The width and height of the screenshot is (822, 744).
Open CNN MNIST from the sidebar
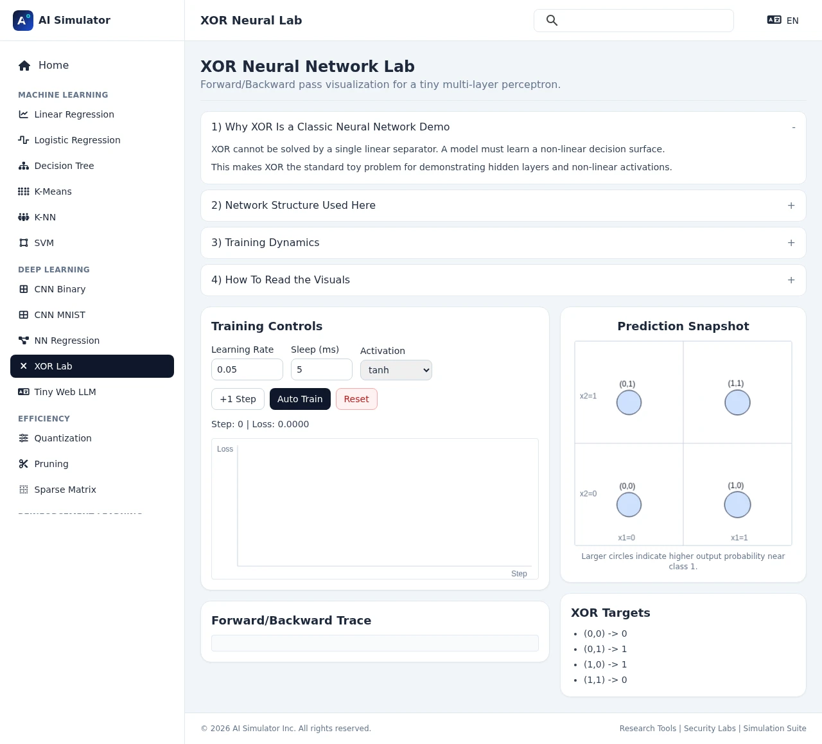click(x=60, y=315)
